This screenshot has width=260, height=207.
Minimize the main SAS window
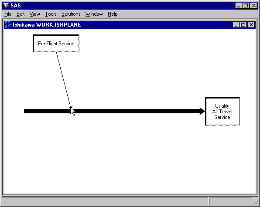[x=239, y=6]
